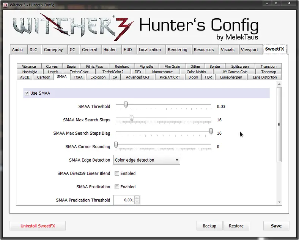
Task: Switch to the DPX tab
Action: tap(138, 72)
